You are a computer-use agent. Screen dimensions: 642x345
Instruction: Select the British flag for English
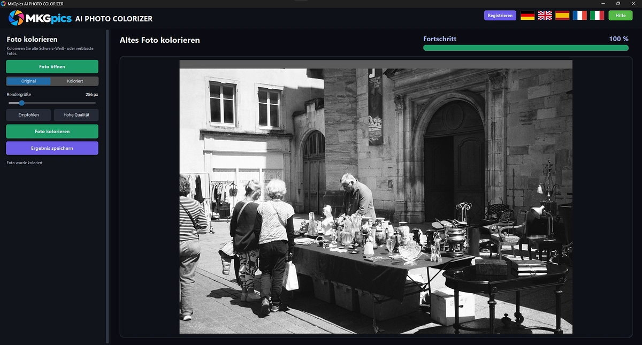(x=545, y=16)
